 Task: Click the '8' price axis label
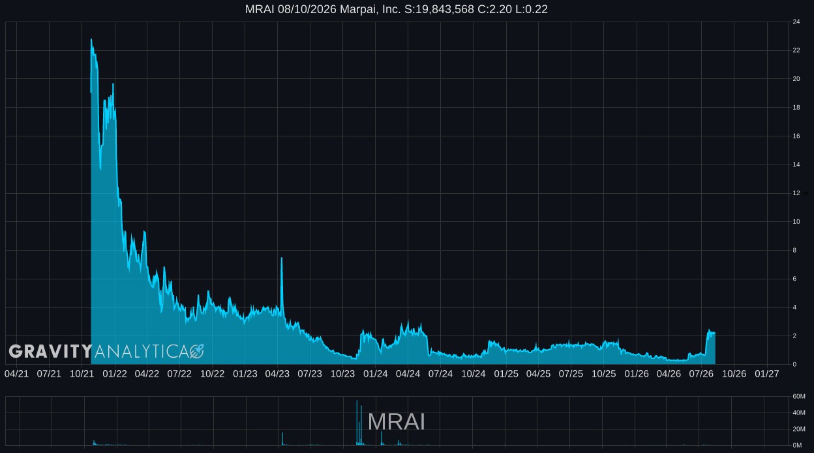794,250
